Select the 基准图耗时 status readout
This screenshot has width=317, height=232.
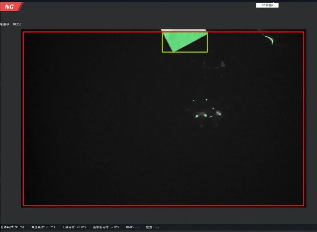pos(106,227)
